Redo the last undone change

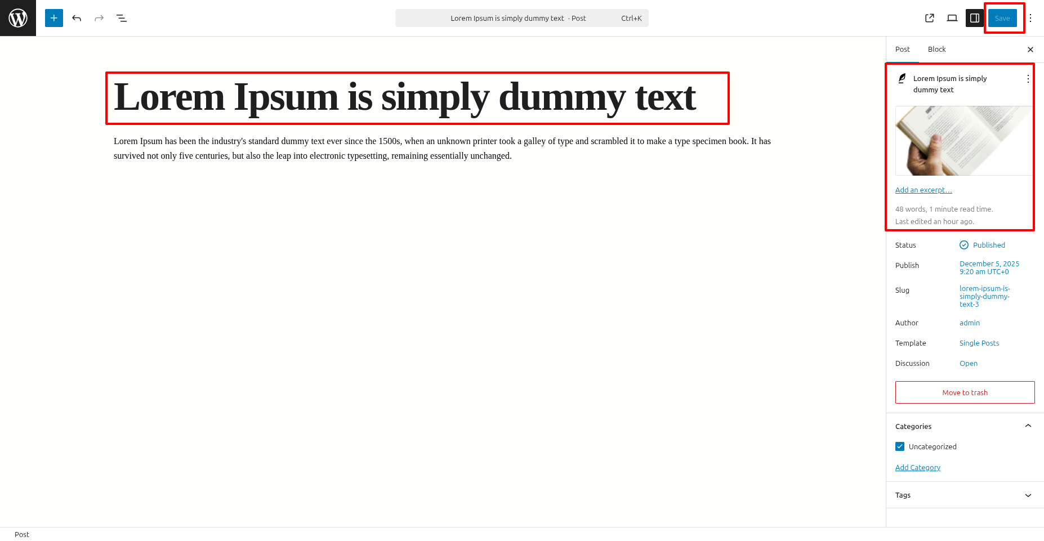point(99,18)
